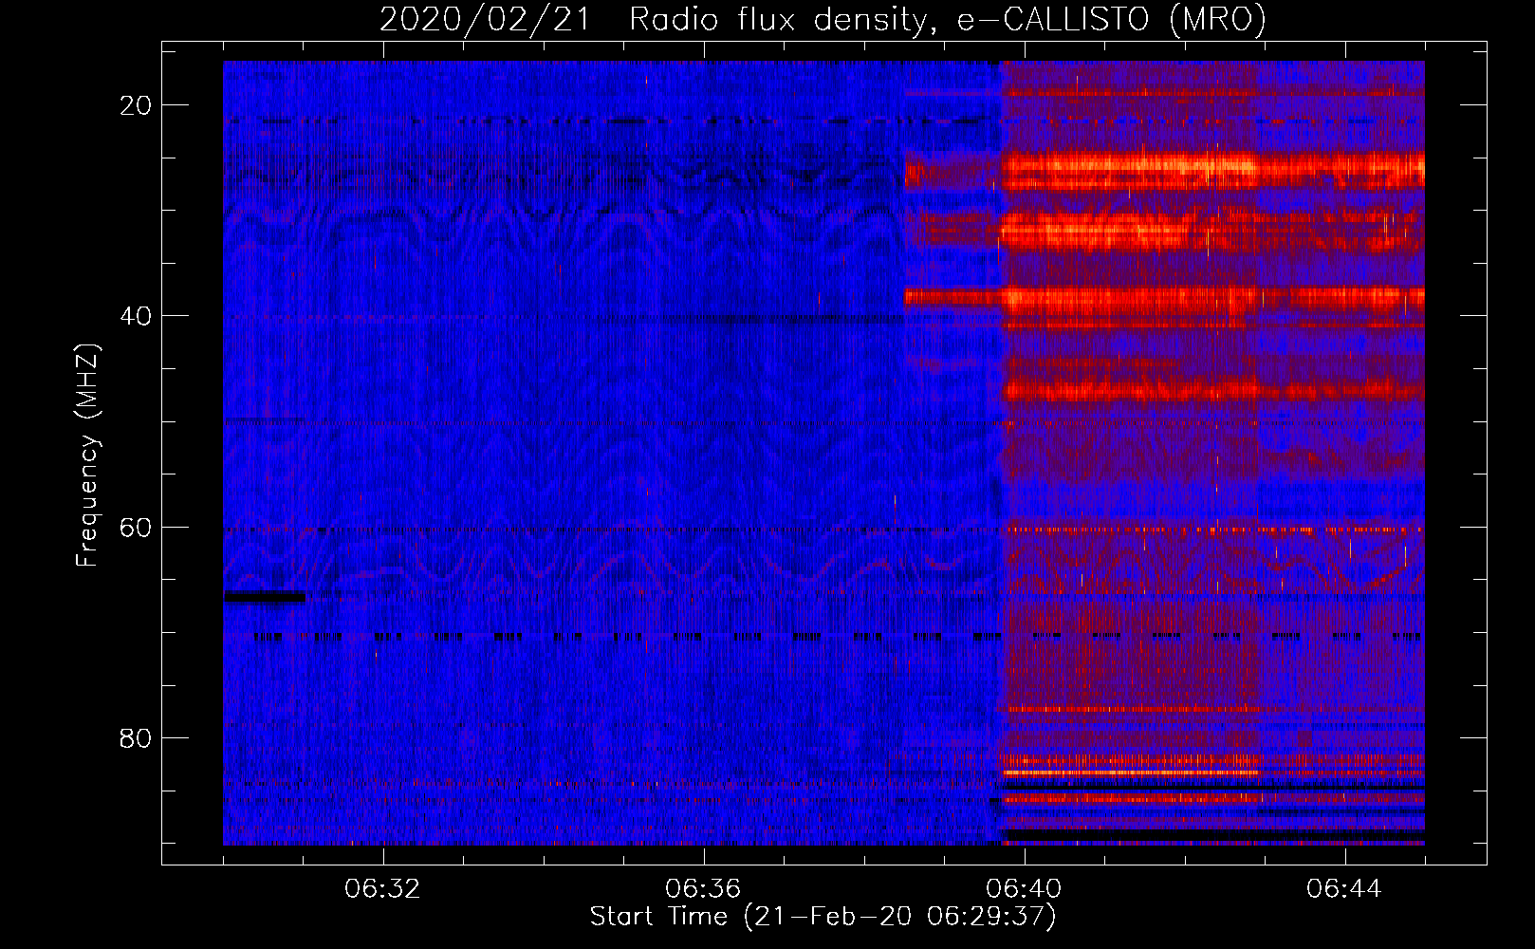Click the 60 MHz frequency tick label
Image resolution: width=1535 pixels, height=949 pixels.
tap(136, 528)
